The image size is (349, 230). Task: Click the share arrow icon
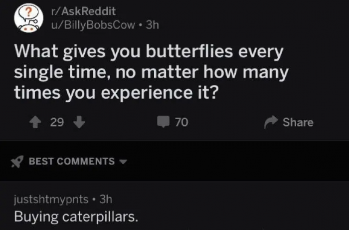pos(272,122)
